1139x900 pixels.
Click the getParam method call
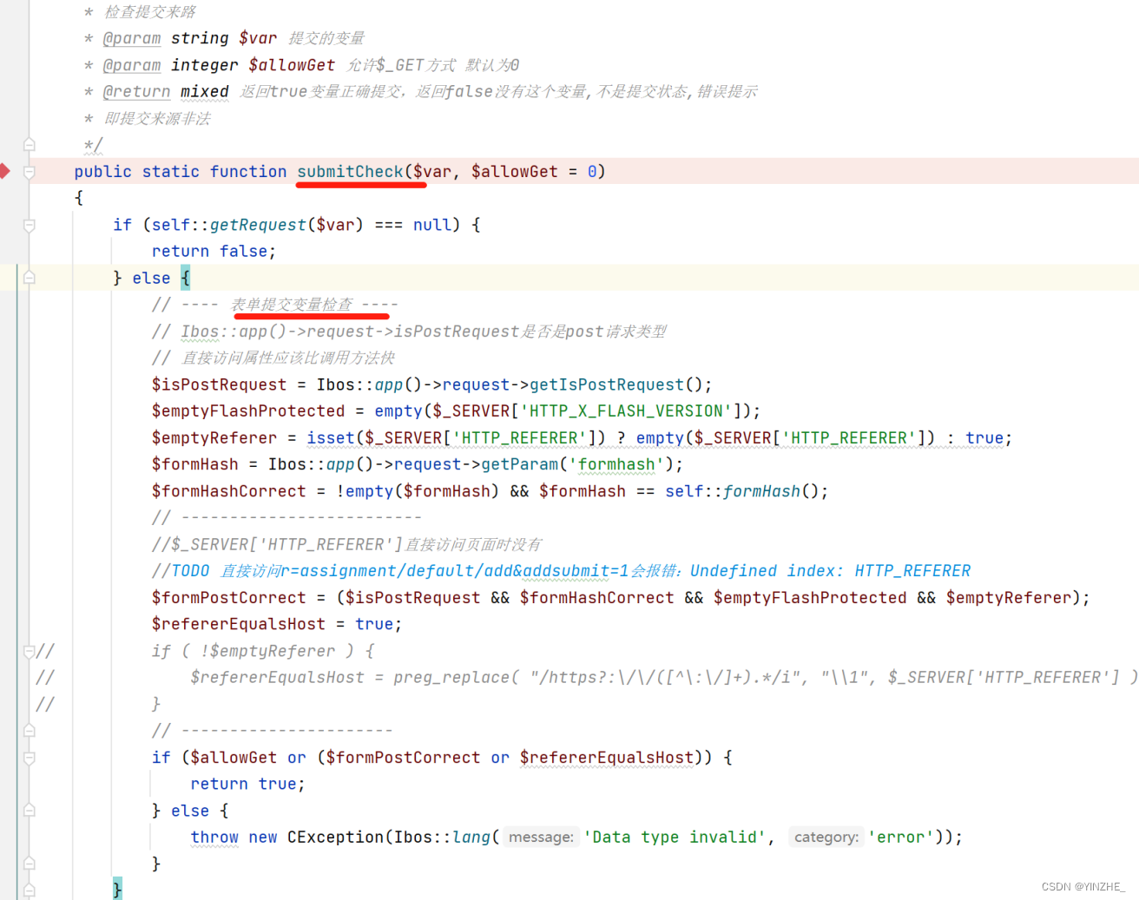tap(519, 464)
